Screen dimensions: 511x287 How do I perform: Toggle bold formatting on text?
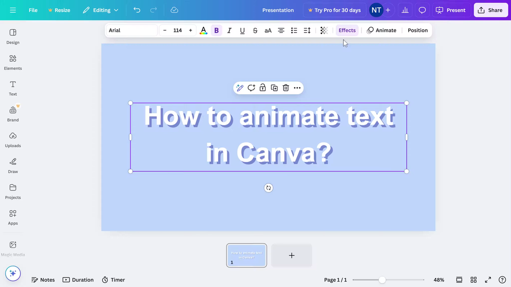coord(217,30)
